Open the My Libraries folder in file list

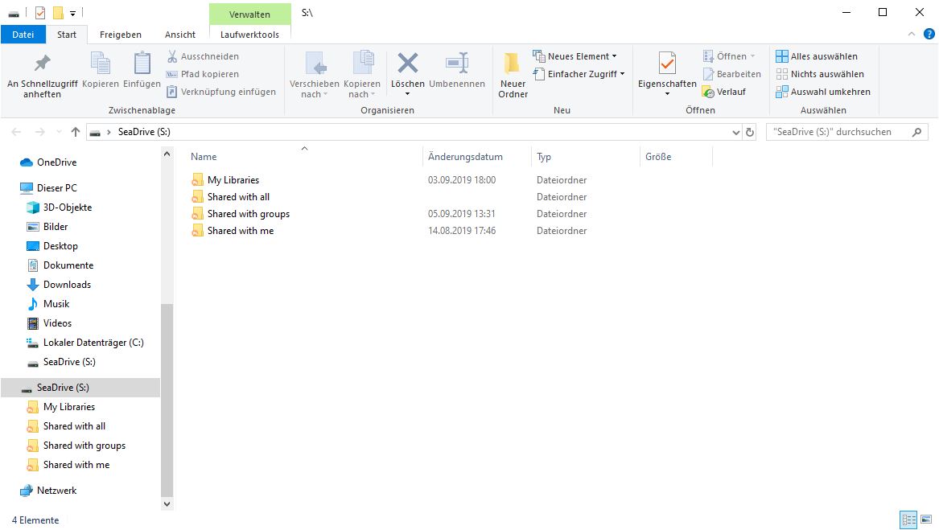[233, 180]
